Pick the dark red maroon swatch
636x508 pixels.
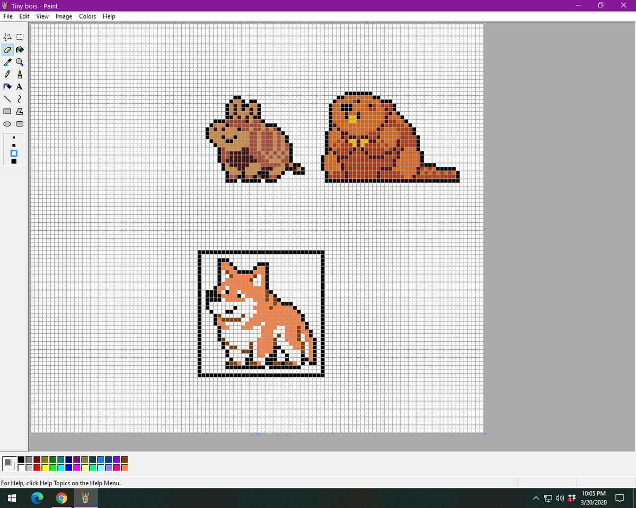point(37,460)
